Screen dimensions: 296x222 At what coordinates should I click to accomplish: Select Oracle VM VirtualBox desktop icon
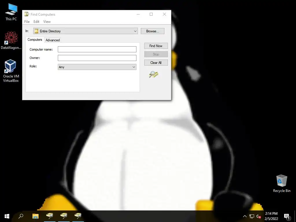pos(11,71)
